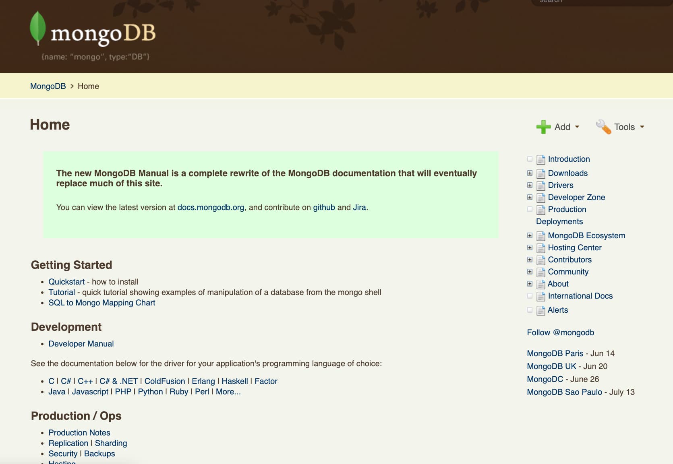673x464 pixels.
Task: Click the page icon beside Hosting Center
Action: click(x=540, y=247)
